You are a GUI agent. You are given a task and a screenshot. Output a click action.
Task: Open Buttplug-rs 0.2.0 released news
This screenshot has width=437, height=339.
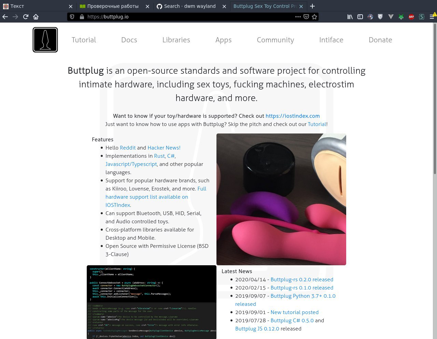click(x=302, y=280)
